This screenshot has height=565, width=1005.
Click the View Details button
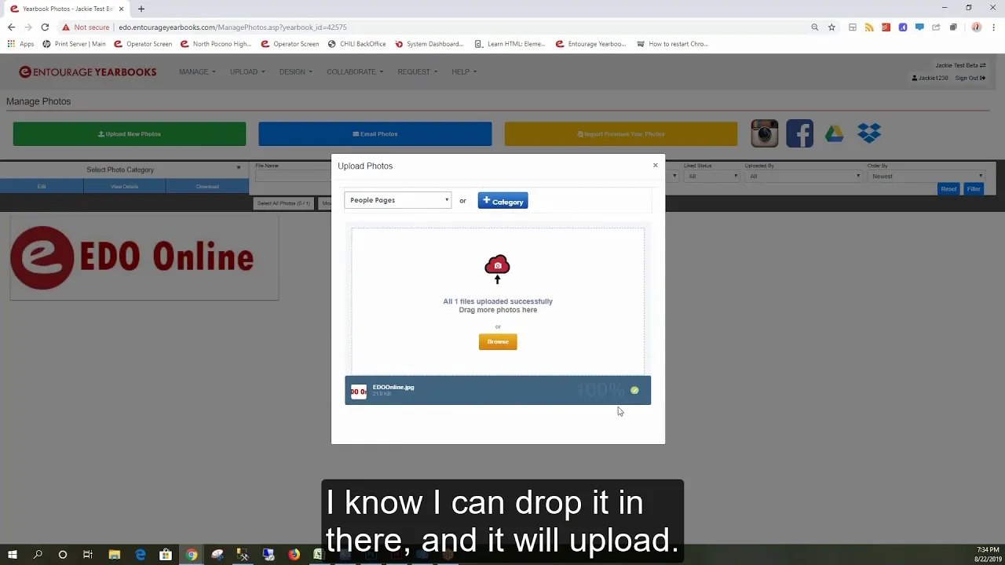[x=124, y=187]
